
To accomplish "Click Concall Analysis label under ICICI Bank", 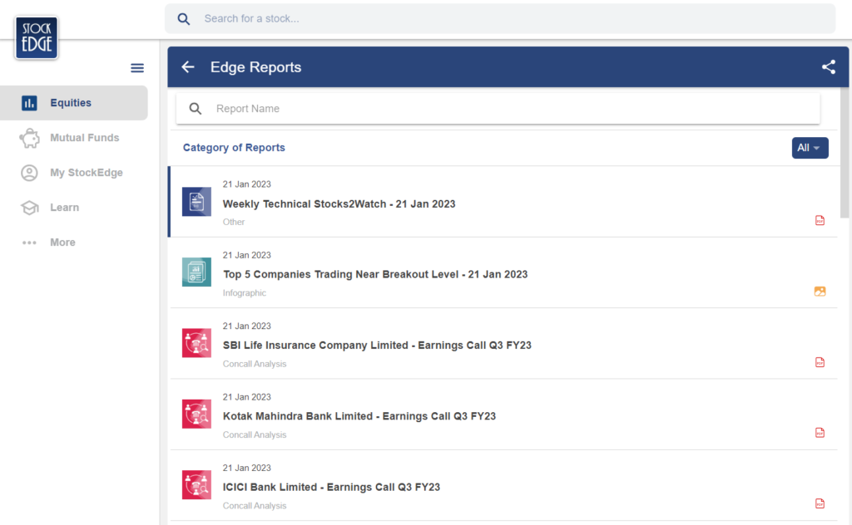I will pos(255,505).
